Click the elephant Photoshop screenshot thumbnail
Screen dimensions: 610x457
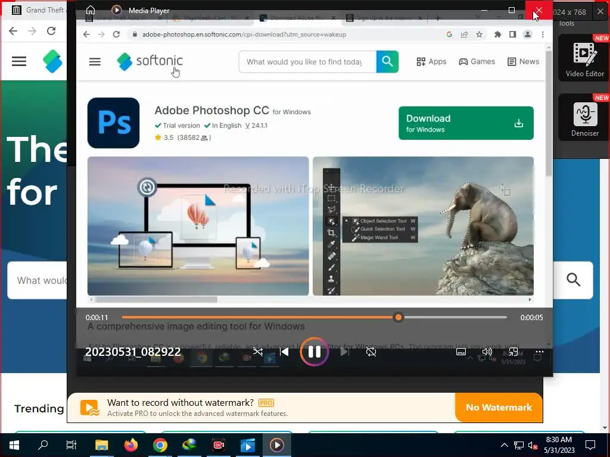coord(424,226)
